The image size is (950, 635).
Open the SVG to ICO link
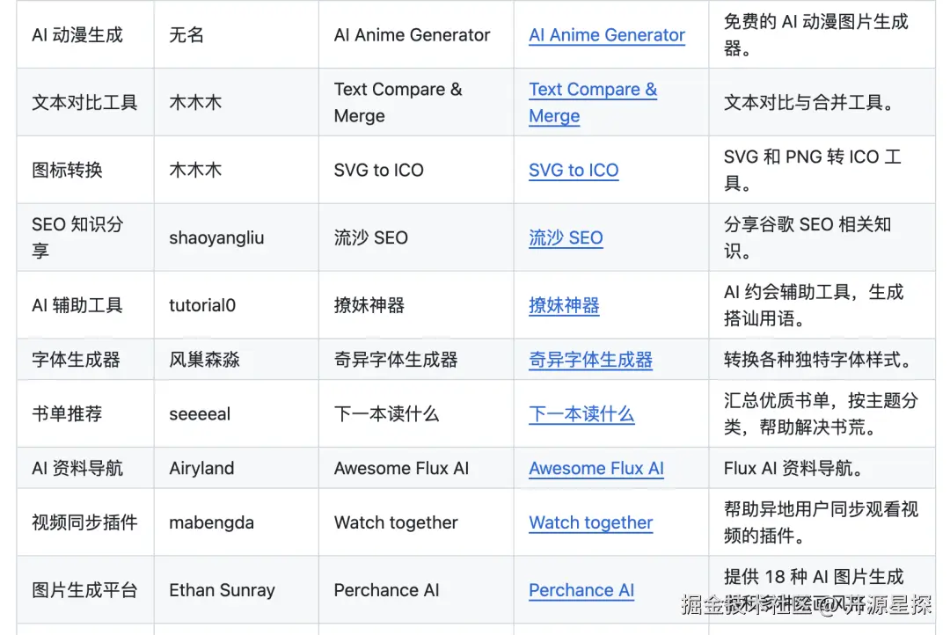pyautogui.click(x=574, y=171)
